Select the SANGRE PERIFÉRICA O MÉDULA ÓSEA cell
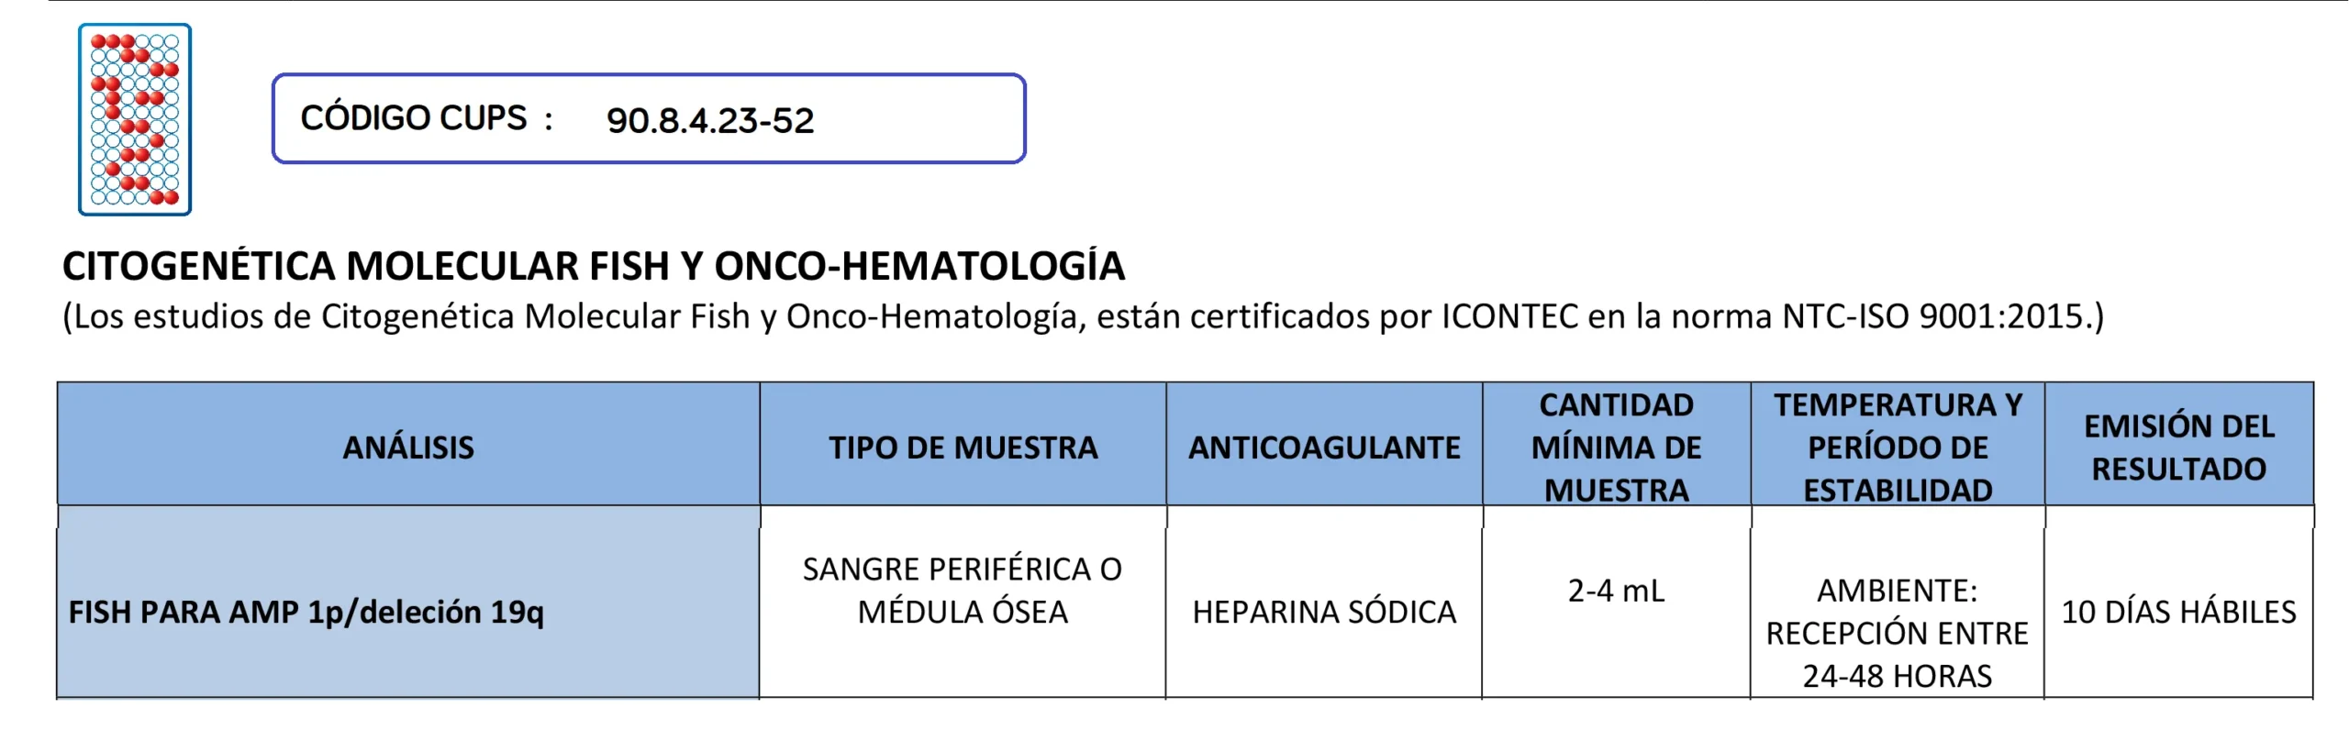The height and width of the screenshot is (752, 2349). click(963, 591)
